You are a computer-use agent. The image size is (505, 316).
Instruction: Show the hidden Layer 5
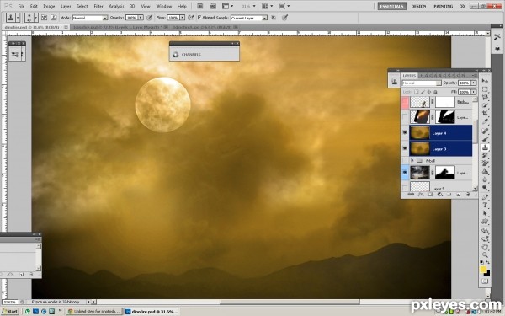405,188
